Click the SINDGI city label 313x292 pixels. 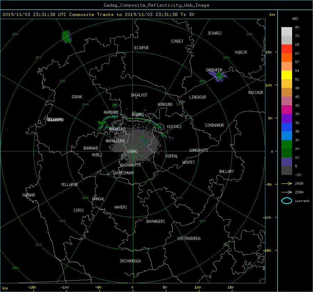177,41
